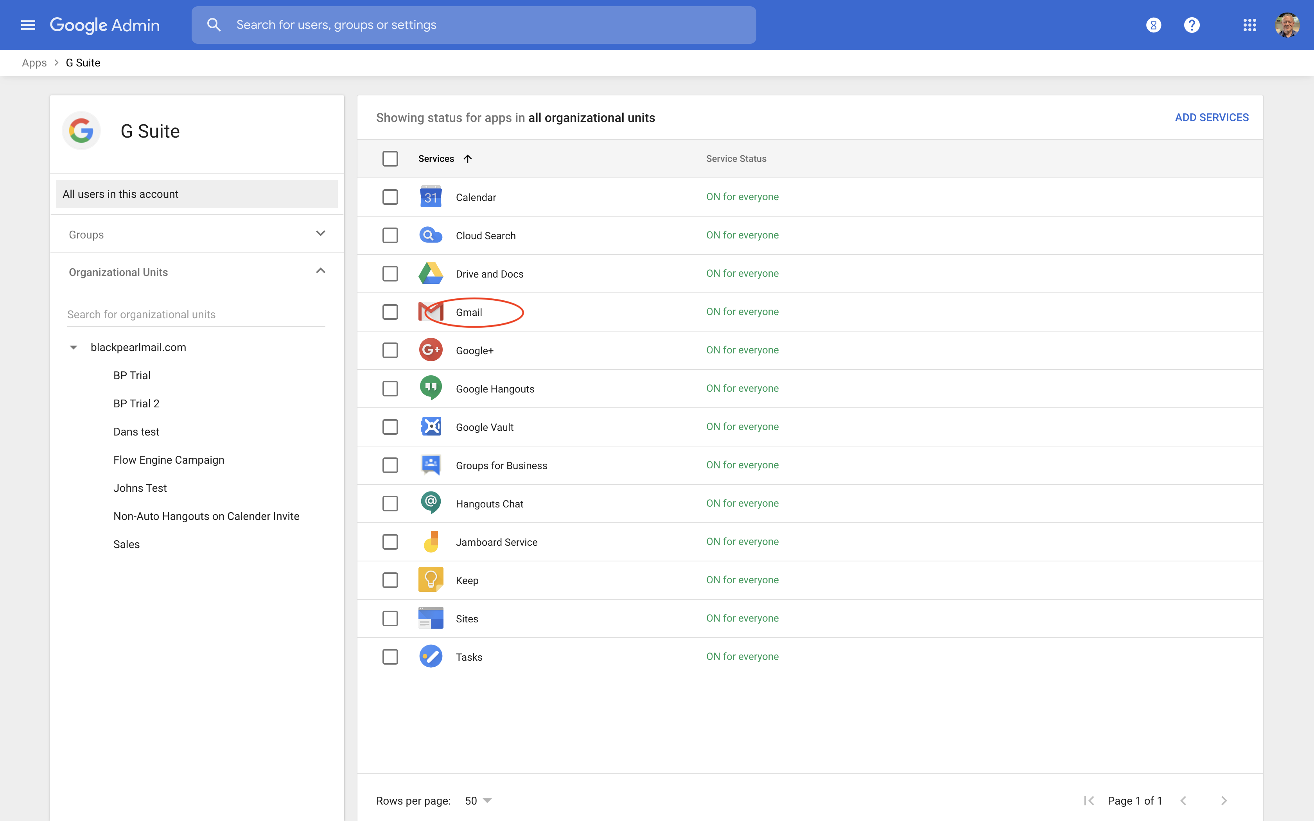This screenshot has width=1314, height=821.
Task: Expand the Groups section
Action: pyautogui.click(x=320, y=234)
